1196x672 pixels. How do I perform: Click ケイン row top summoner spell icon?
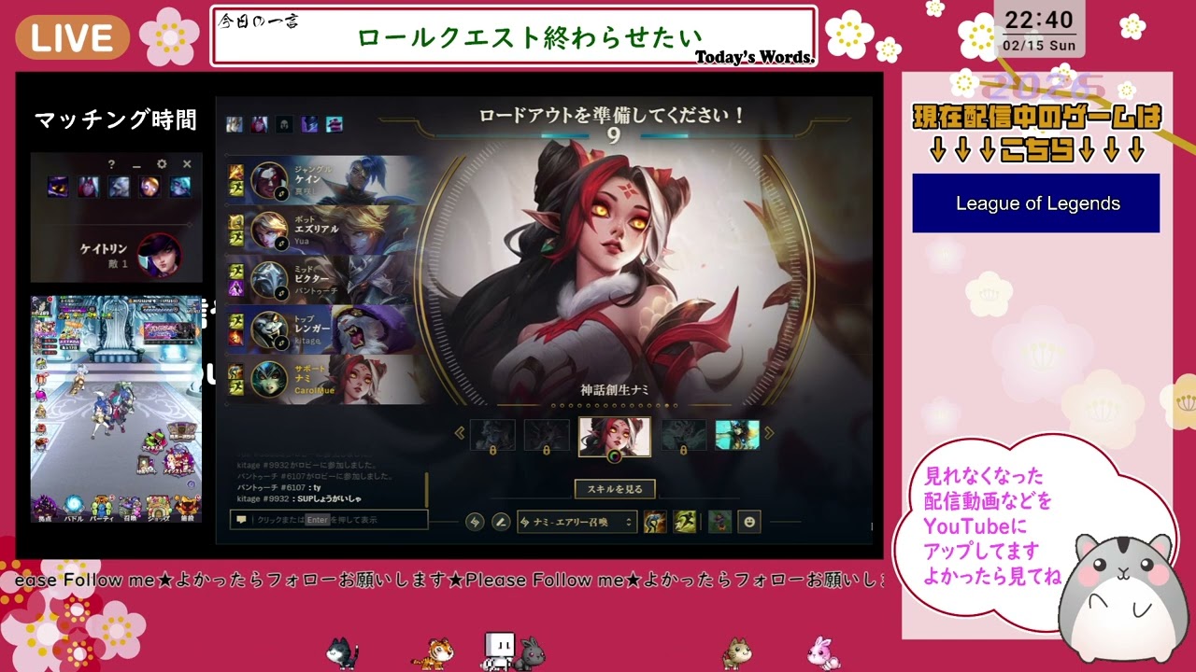click(237, 172)
